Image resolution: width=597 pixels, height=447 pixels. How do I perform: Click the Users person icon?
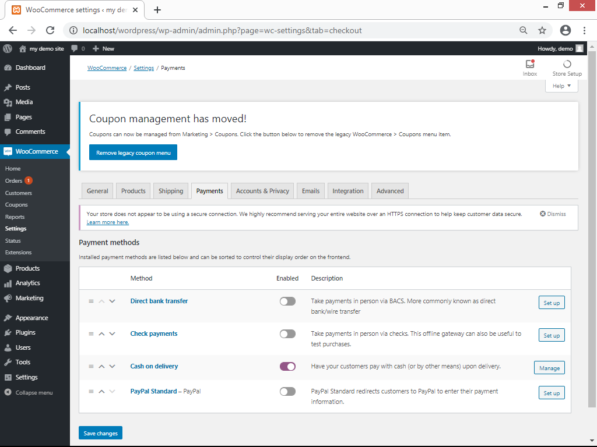tap(8, 348)
